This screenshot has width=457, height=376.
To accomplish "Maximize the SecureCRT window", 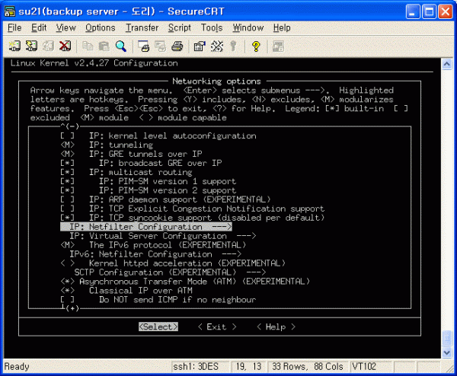I will point(429,11).
